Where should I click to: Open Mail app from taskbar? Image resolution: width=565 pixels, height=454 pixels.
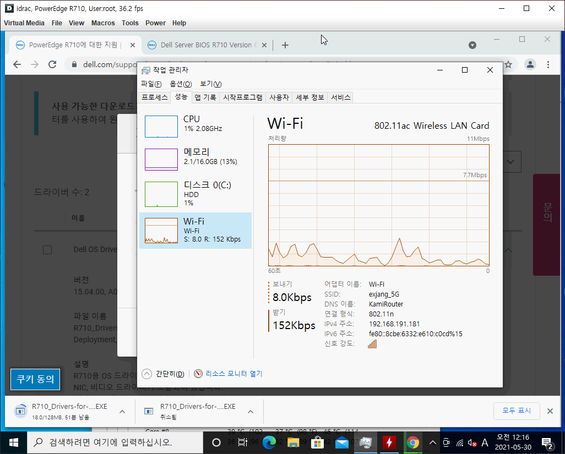coord(341,442)
